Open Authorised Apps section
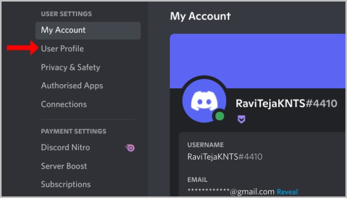 (x=72, y=86)
